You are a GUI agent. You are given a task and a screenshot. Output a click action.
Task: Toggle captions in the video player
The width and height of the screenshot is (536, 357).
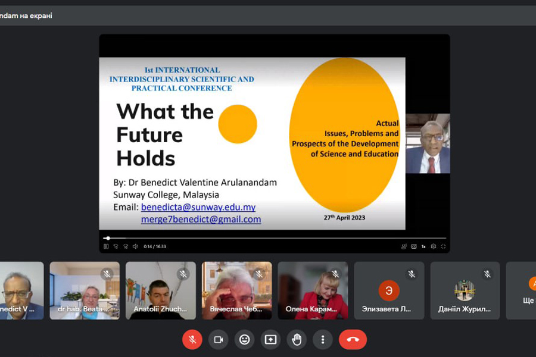pos(414,246)
